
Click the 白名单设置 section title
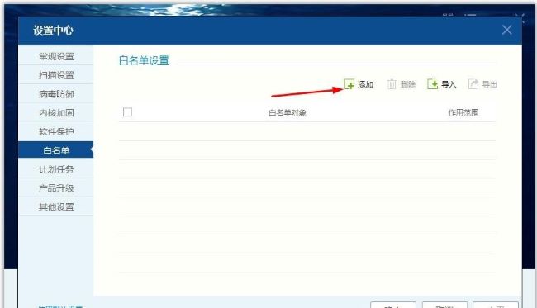tap(144, 60)
